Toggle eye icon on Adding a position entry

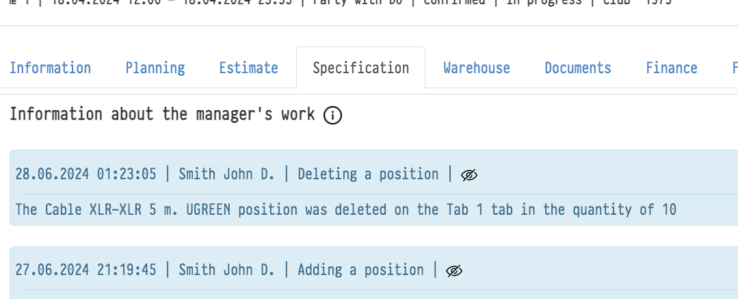coord(454,271)
